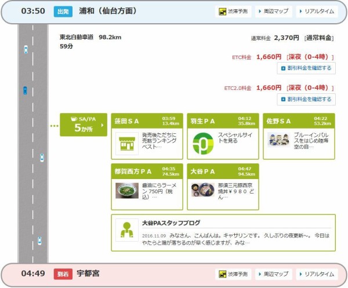Open 大谷PAスタッフブログ title
Viewport: 348px width, 288px height.
tap(171, 223)
